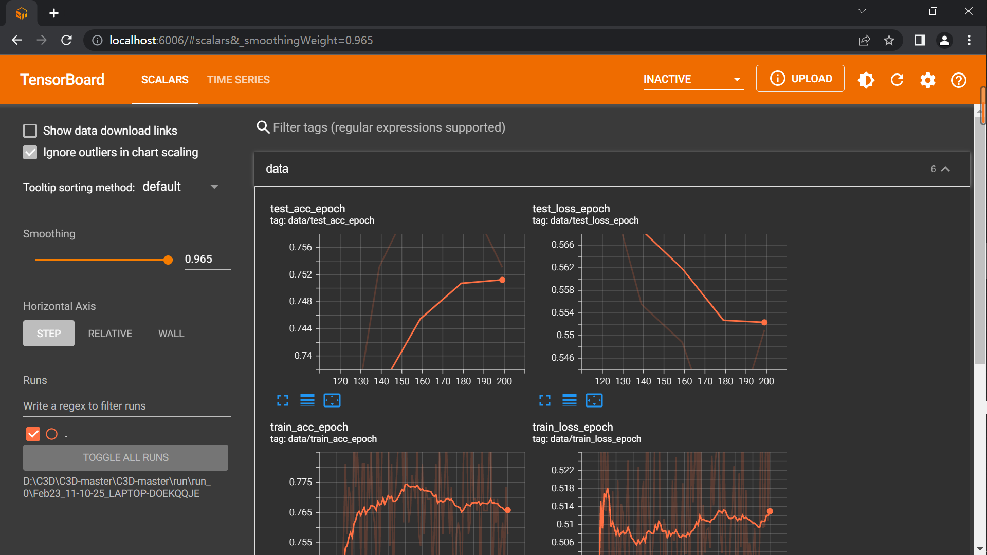Select RELATIVE as the horizontal axis

[x=109, y=333]
